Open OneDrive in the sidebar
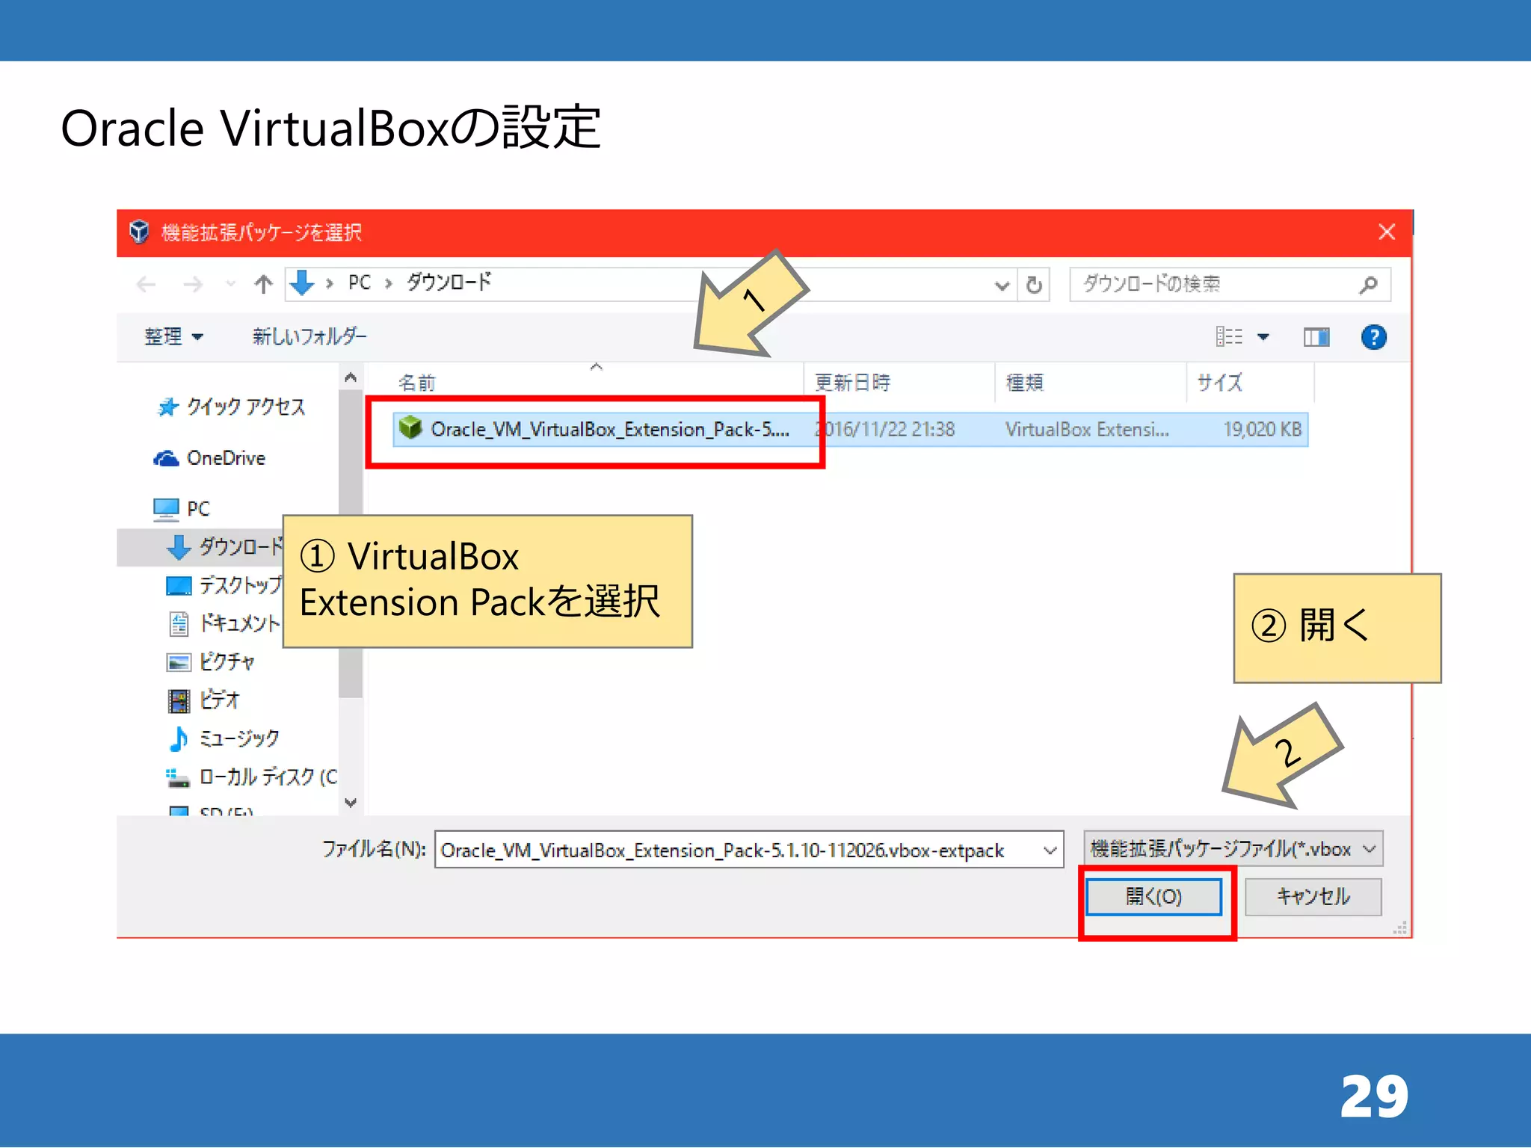 pyautogui.click(x=226, y=458)
